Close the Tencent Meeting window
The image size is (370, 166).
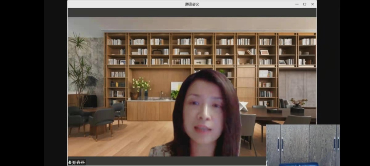[313, 4]
